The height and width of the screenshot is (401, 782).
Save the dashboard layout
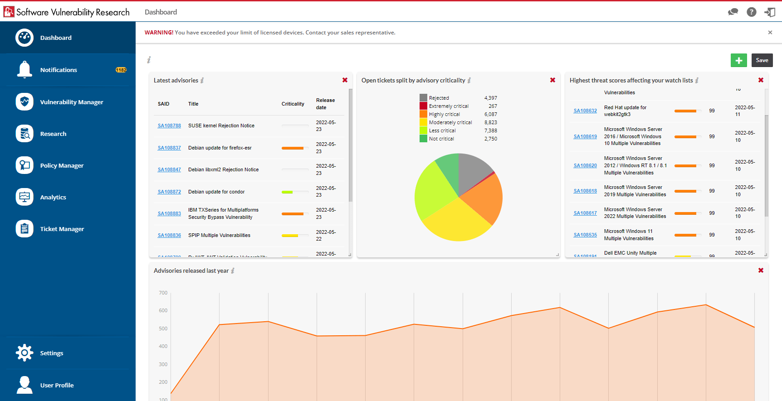762,60
